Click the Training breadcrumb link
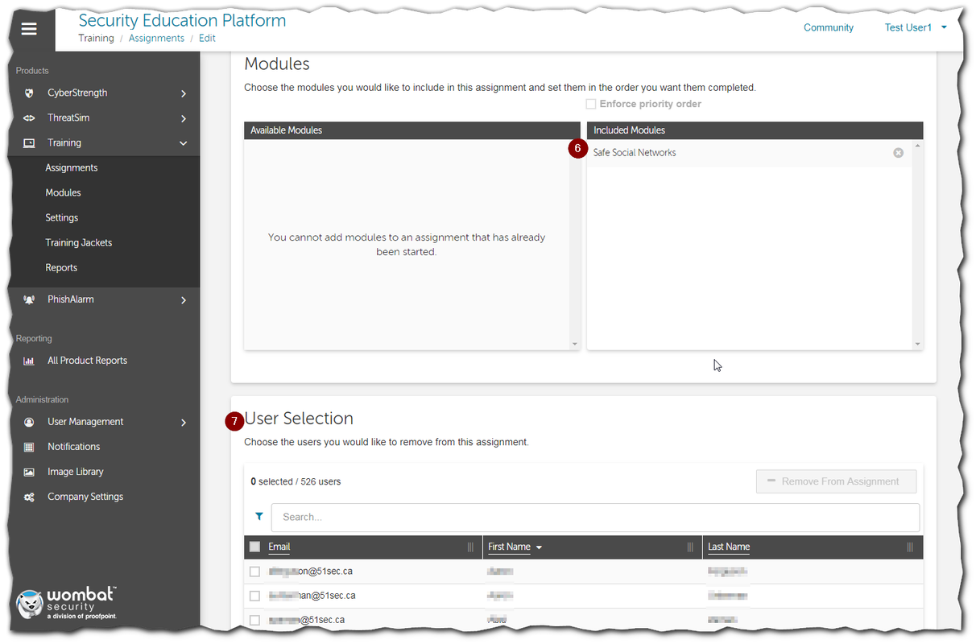Image resolution: width=976 pixels, height=644 pixels. pyautogui.click(x=96, y=39)
